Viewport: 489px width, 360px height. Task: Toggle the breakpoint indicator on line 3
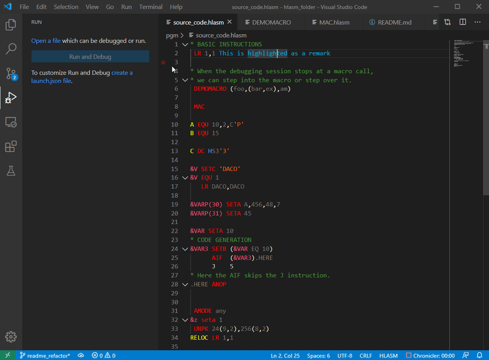pos(163,62)
